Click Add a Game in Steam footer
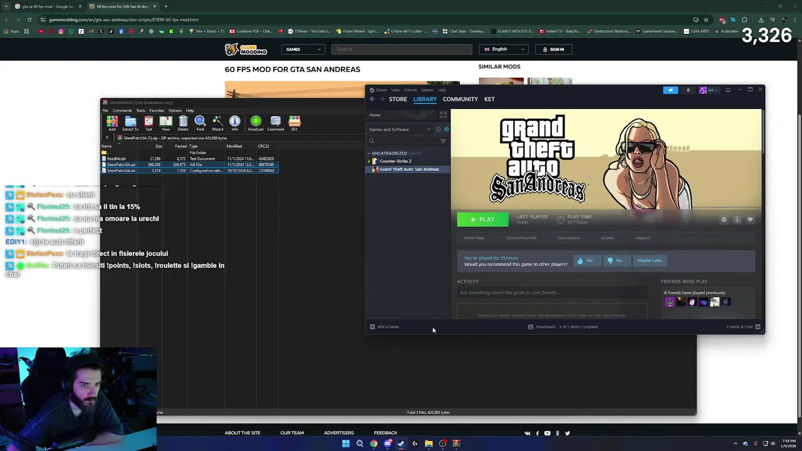This screenshot has width=802, height=451. (x=384, y=327)
